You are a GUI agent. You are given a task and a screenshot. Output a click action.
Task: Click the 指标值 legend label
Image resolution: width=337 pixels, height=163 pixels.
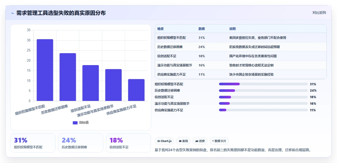click(84, 123)
